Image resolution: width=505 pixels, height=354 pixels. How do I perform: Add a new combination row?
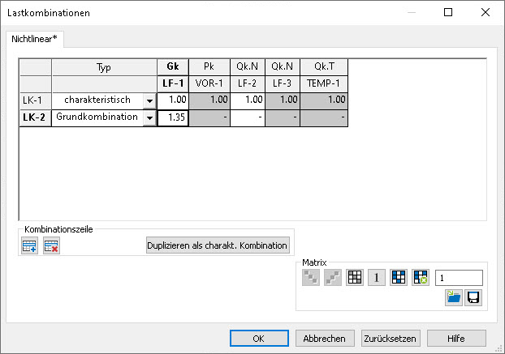(x=30, y=245)
